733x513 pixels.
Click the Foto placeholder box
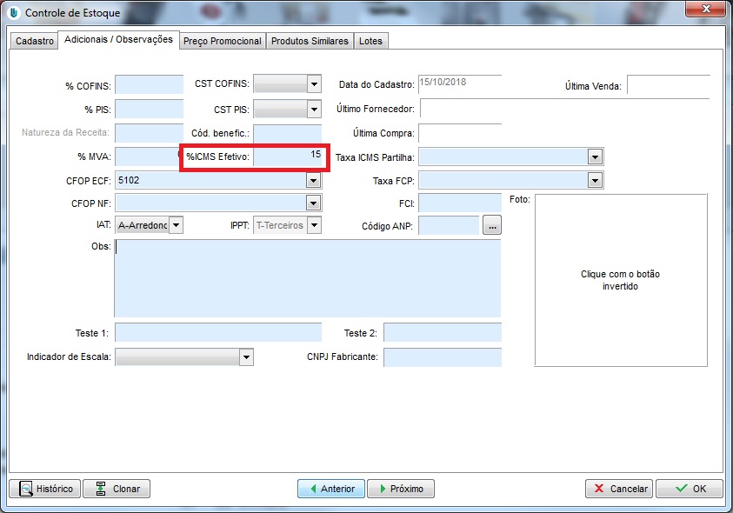click(x=620, y=280)
